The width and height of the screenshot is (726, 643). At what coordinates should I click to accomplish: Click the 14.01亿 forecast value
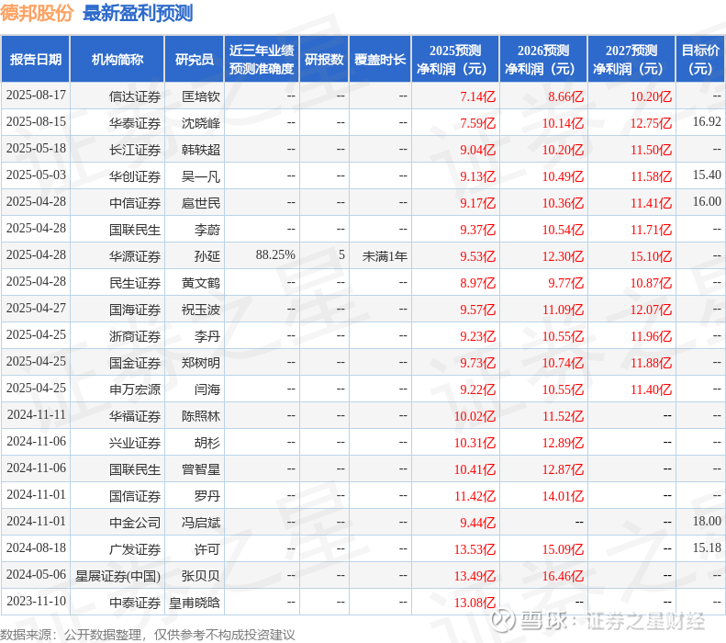coord(563,496)
